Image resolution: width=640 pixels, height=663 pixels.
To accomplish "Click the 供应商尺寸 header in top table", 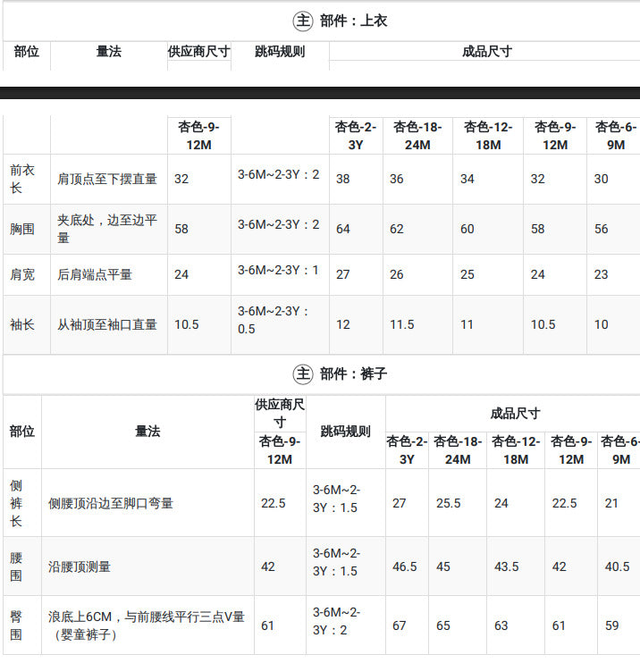I will [198, 52].
